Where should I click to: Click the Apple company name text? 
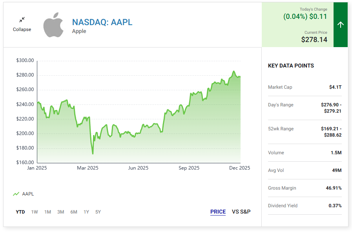(79, 31)
